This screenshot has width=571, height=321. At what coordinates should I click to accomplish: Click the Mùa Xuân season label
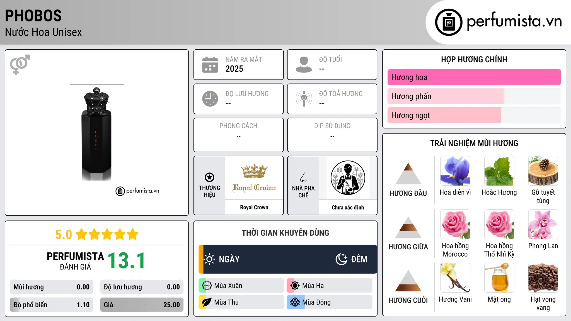pyautogui.click(x=228, y=286)
